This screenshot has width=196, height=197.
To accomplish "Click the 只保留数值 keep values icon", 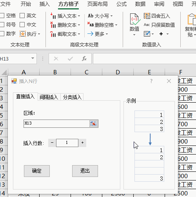I will 147,25.
